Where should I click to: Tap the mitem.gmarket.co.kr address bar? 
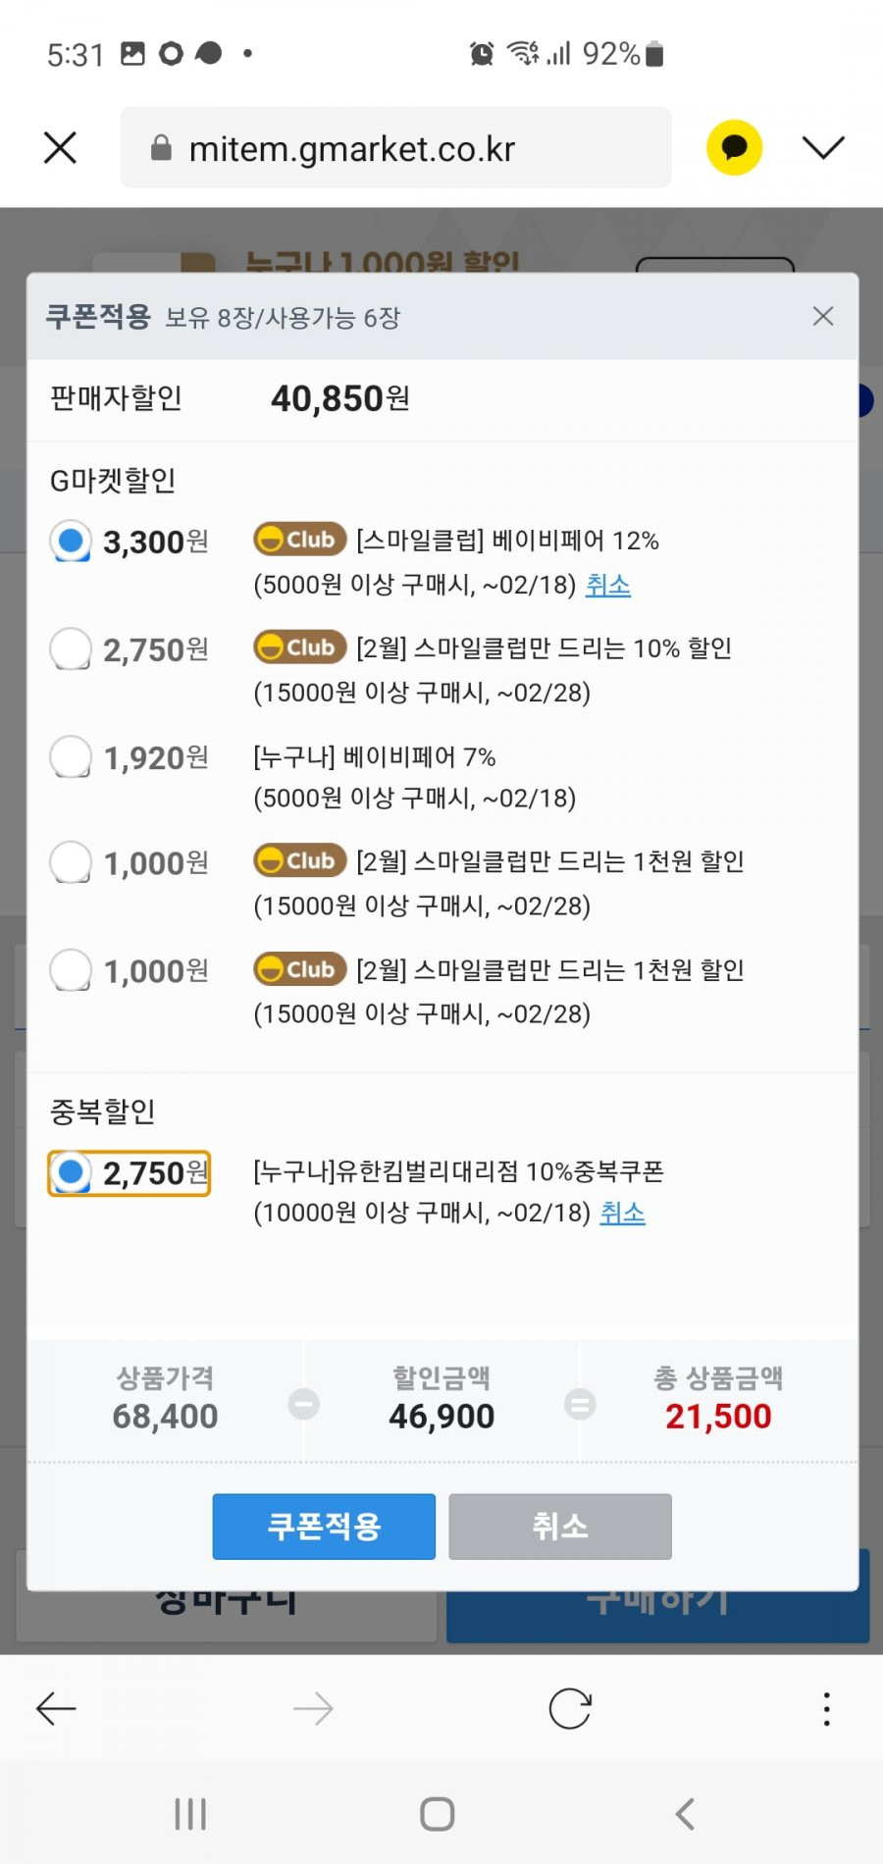pos(396,148)
